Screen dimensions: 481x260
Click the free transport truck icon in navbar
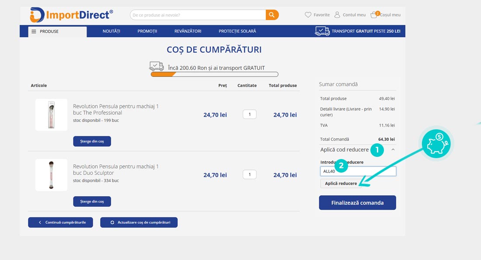point(322,31)
